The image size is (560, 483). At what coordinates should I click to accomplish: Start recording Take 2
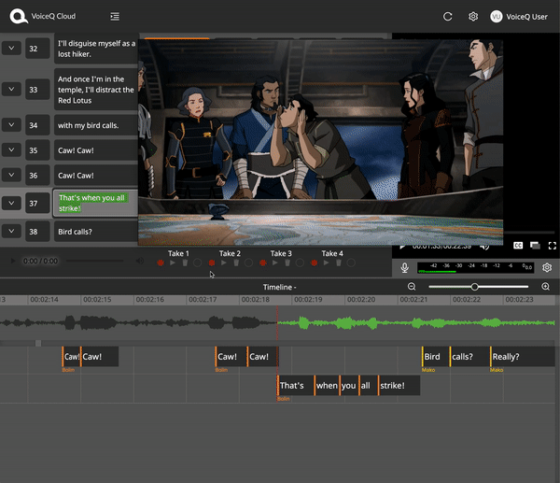coord(212,263)
